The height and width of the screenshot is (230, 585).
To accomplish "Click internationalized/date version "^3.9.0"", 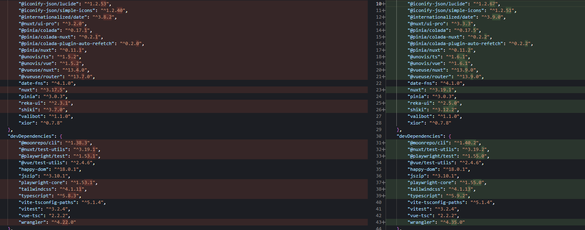I will click(x=492, y=17).
